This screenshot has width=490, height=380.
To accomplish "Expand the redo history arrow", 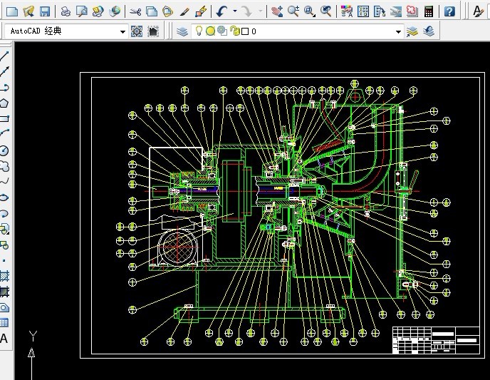I will tap(260, 11).
